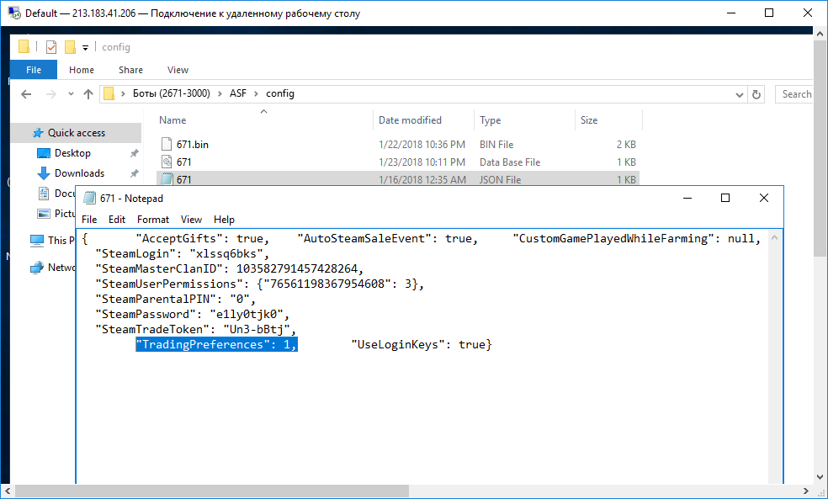Open recent locations dropdown arrow
Screen dimensions: 828x499
point(71,94)
